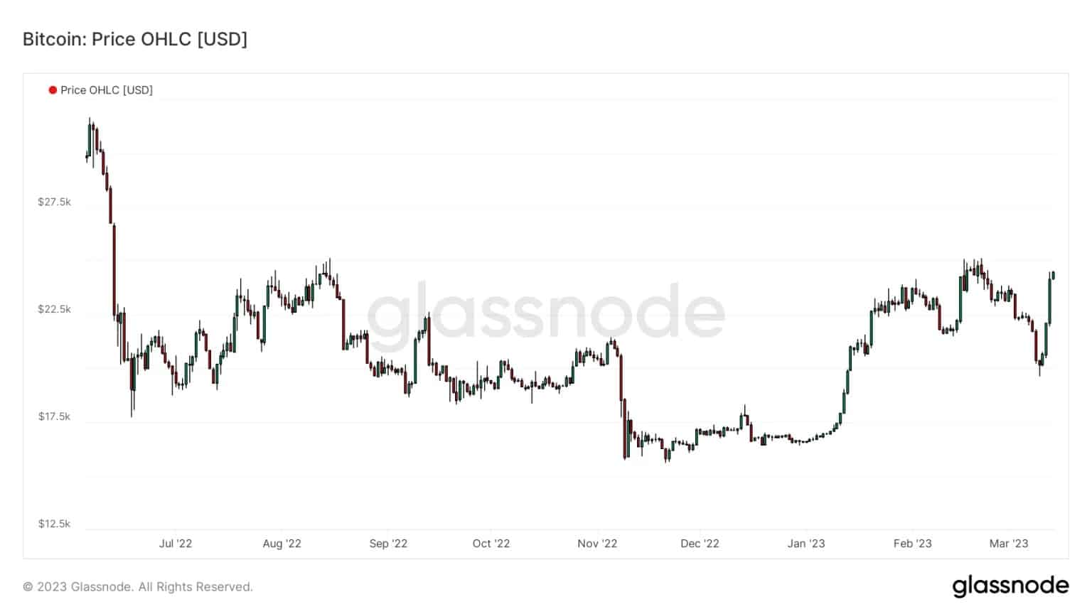Screen dimensions: 1092x614
Task: Select the $27.5k y-axis label
Action: 55,202
